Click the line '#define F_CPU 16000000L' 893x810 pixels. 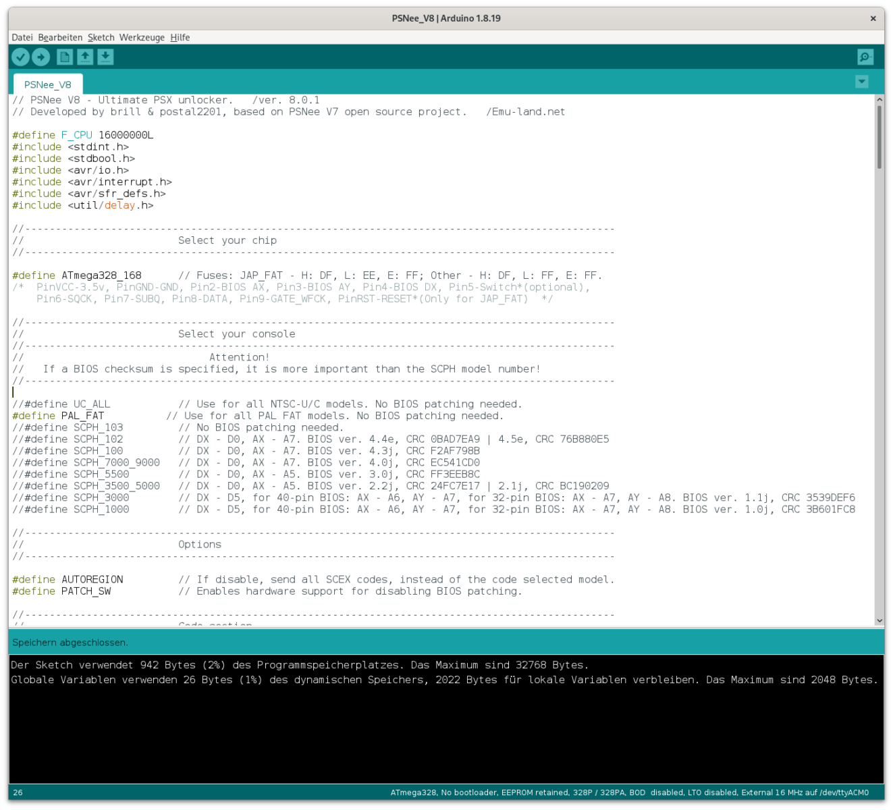tap(83, 135)
